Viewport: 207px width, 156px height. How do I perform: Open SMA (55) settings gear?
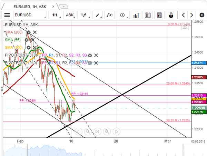tap(27, 40)
